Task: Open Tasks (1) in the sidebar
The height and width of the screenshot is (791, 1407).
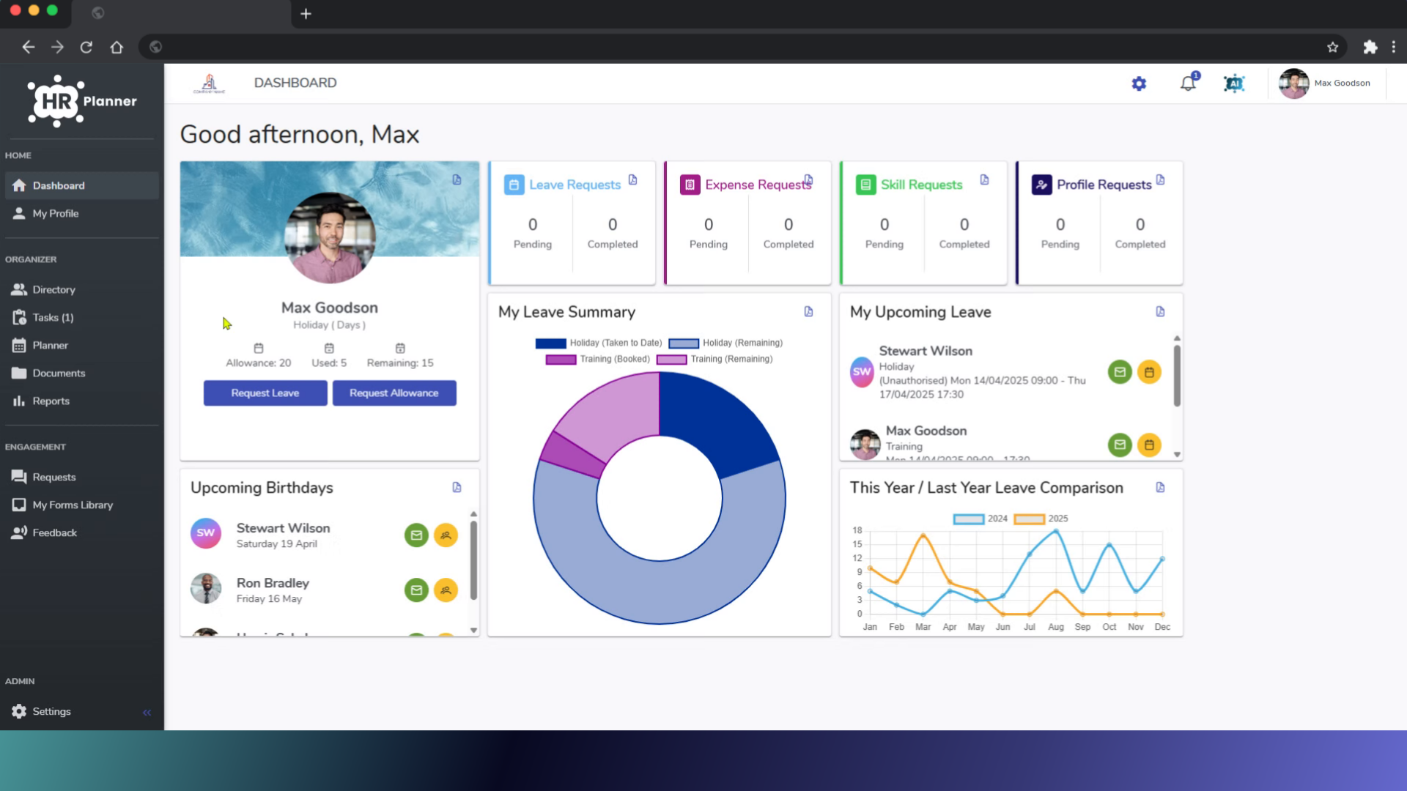Action: tap(81, 317)
